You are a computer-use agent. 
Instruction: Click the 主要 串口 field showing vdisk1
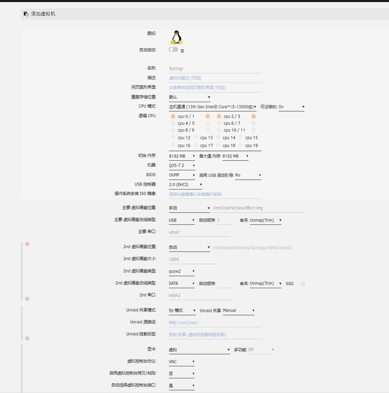coord(200,232)
